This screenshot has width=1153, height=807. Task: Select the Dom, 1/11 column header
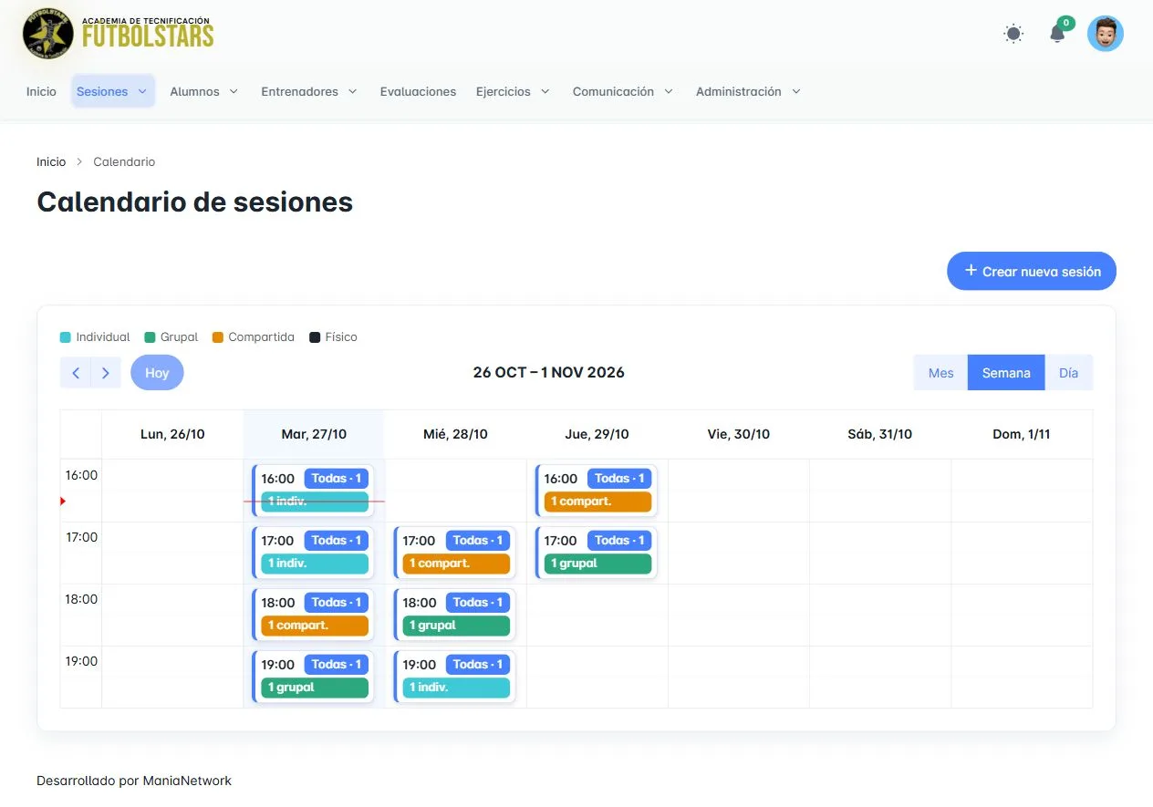[x=1022, y=434]
